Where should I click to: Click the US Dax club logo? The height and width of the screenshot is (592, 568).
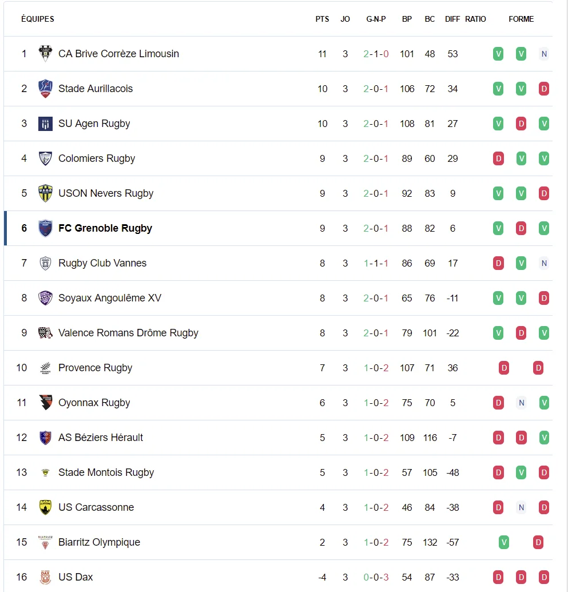click(x=45, y=577)
